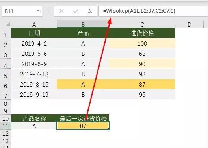Select cell with date 2019-4-2

pos(34,43)
